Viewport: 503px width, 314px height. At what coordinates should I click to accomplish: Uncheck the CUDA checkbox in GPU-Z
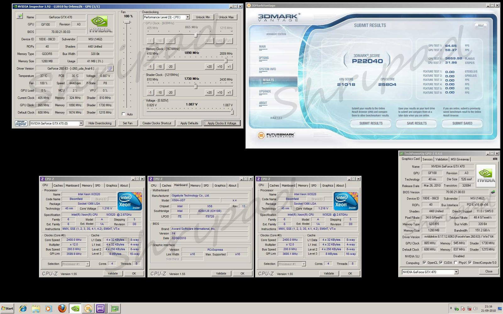[x=441, y=263]
